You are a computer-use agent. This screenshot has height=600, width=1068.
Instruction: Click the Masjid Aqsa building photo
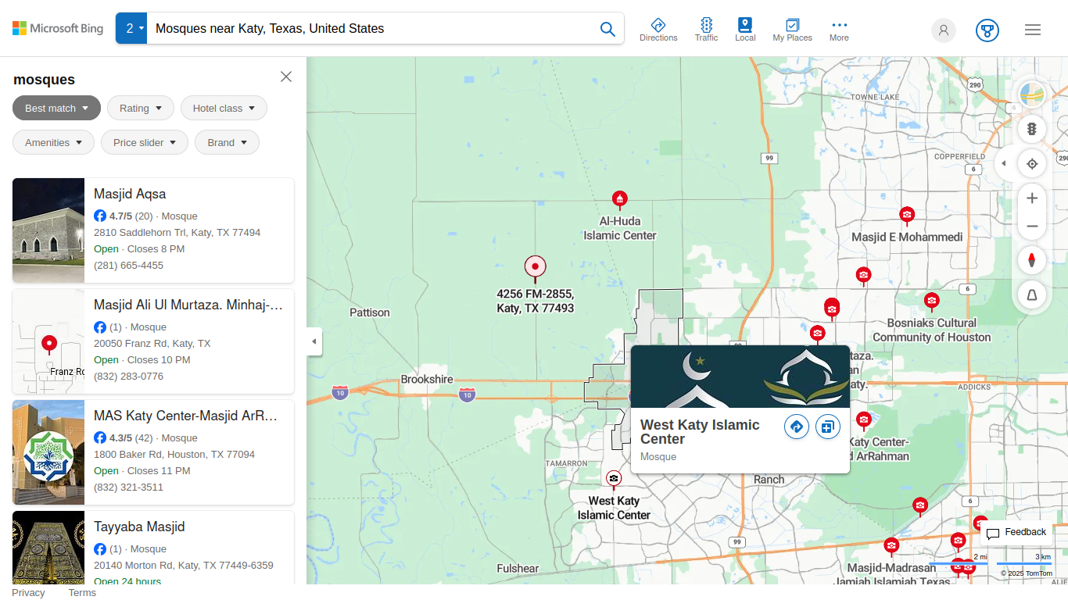point(48,230)
